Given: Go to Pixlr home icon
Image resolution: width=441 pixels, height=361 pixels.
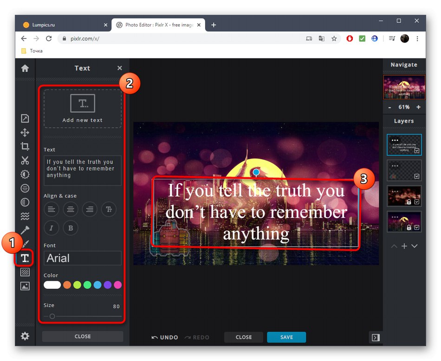Looking at the screenshot, I should point(25,68).
